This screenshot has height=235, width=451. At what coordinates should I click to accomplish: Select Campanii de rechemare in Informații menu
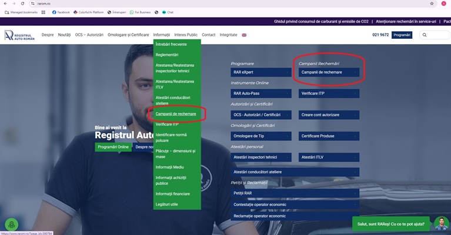[176, 113]
